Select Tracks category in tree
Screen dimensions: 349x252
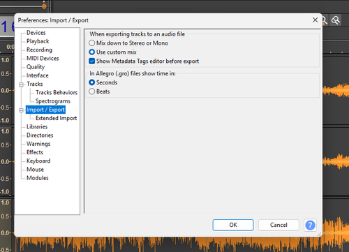[35, 84]
